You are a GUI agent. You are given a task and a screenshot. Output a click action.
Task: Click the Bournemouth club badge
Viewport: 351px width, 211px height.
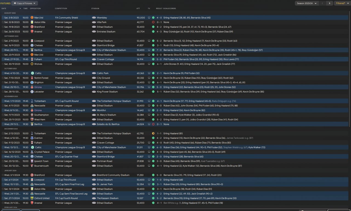click(32, 166)
